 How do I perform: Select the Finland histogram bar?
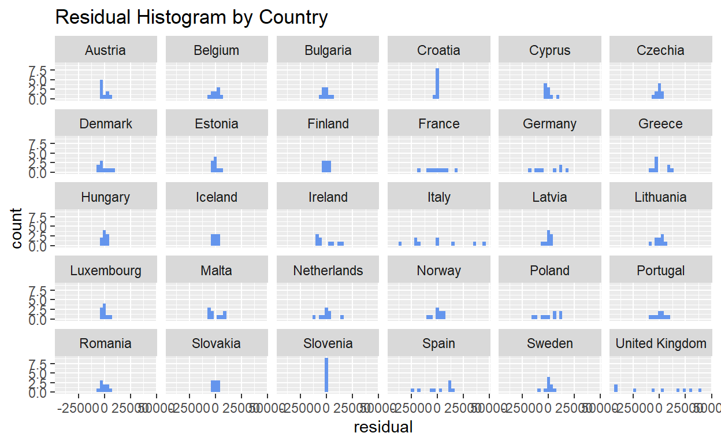[x=326, y=166]
